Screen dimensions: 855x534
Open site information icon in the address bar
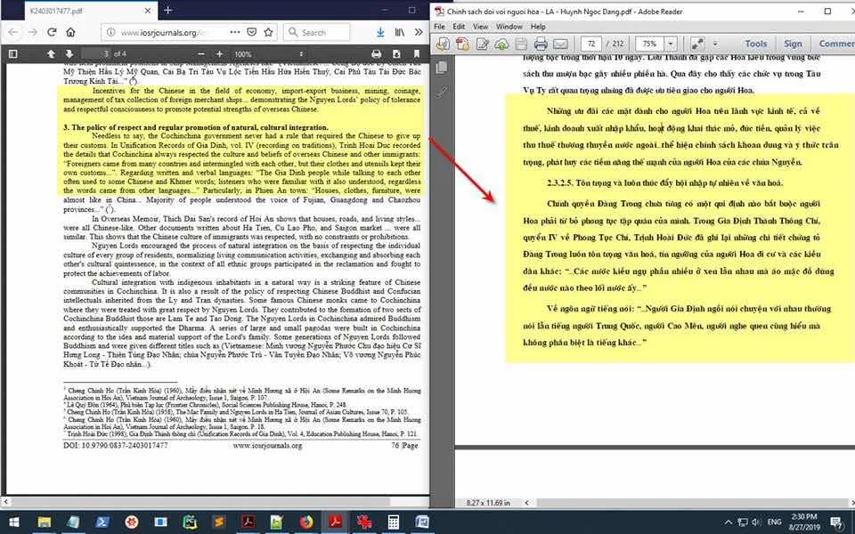(110, 32)
